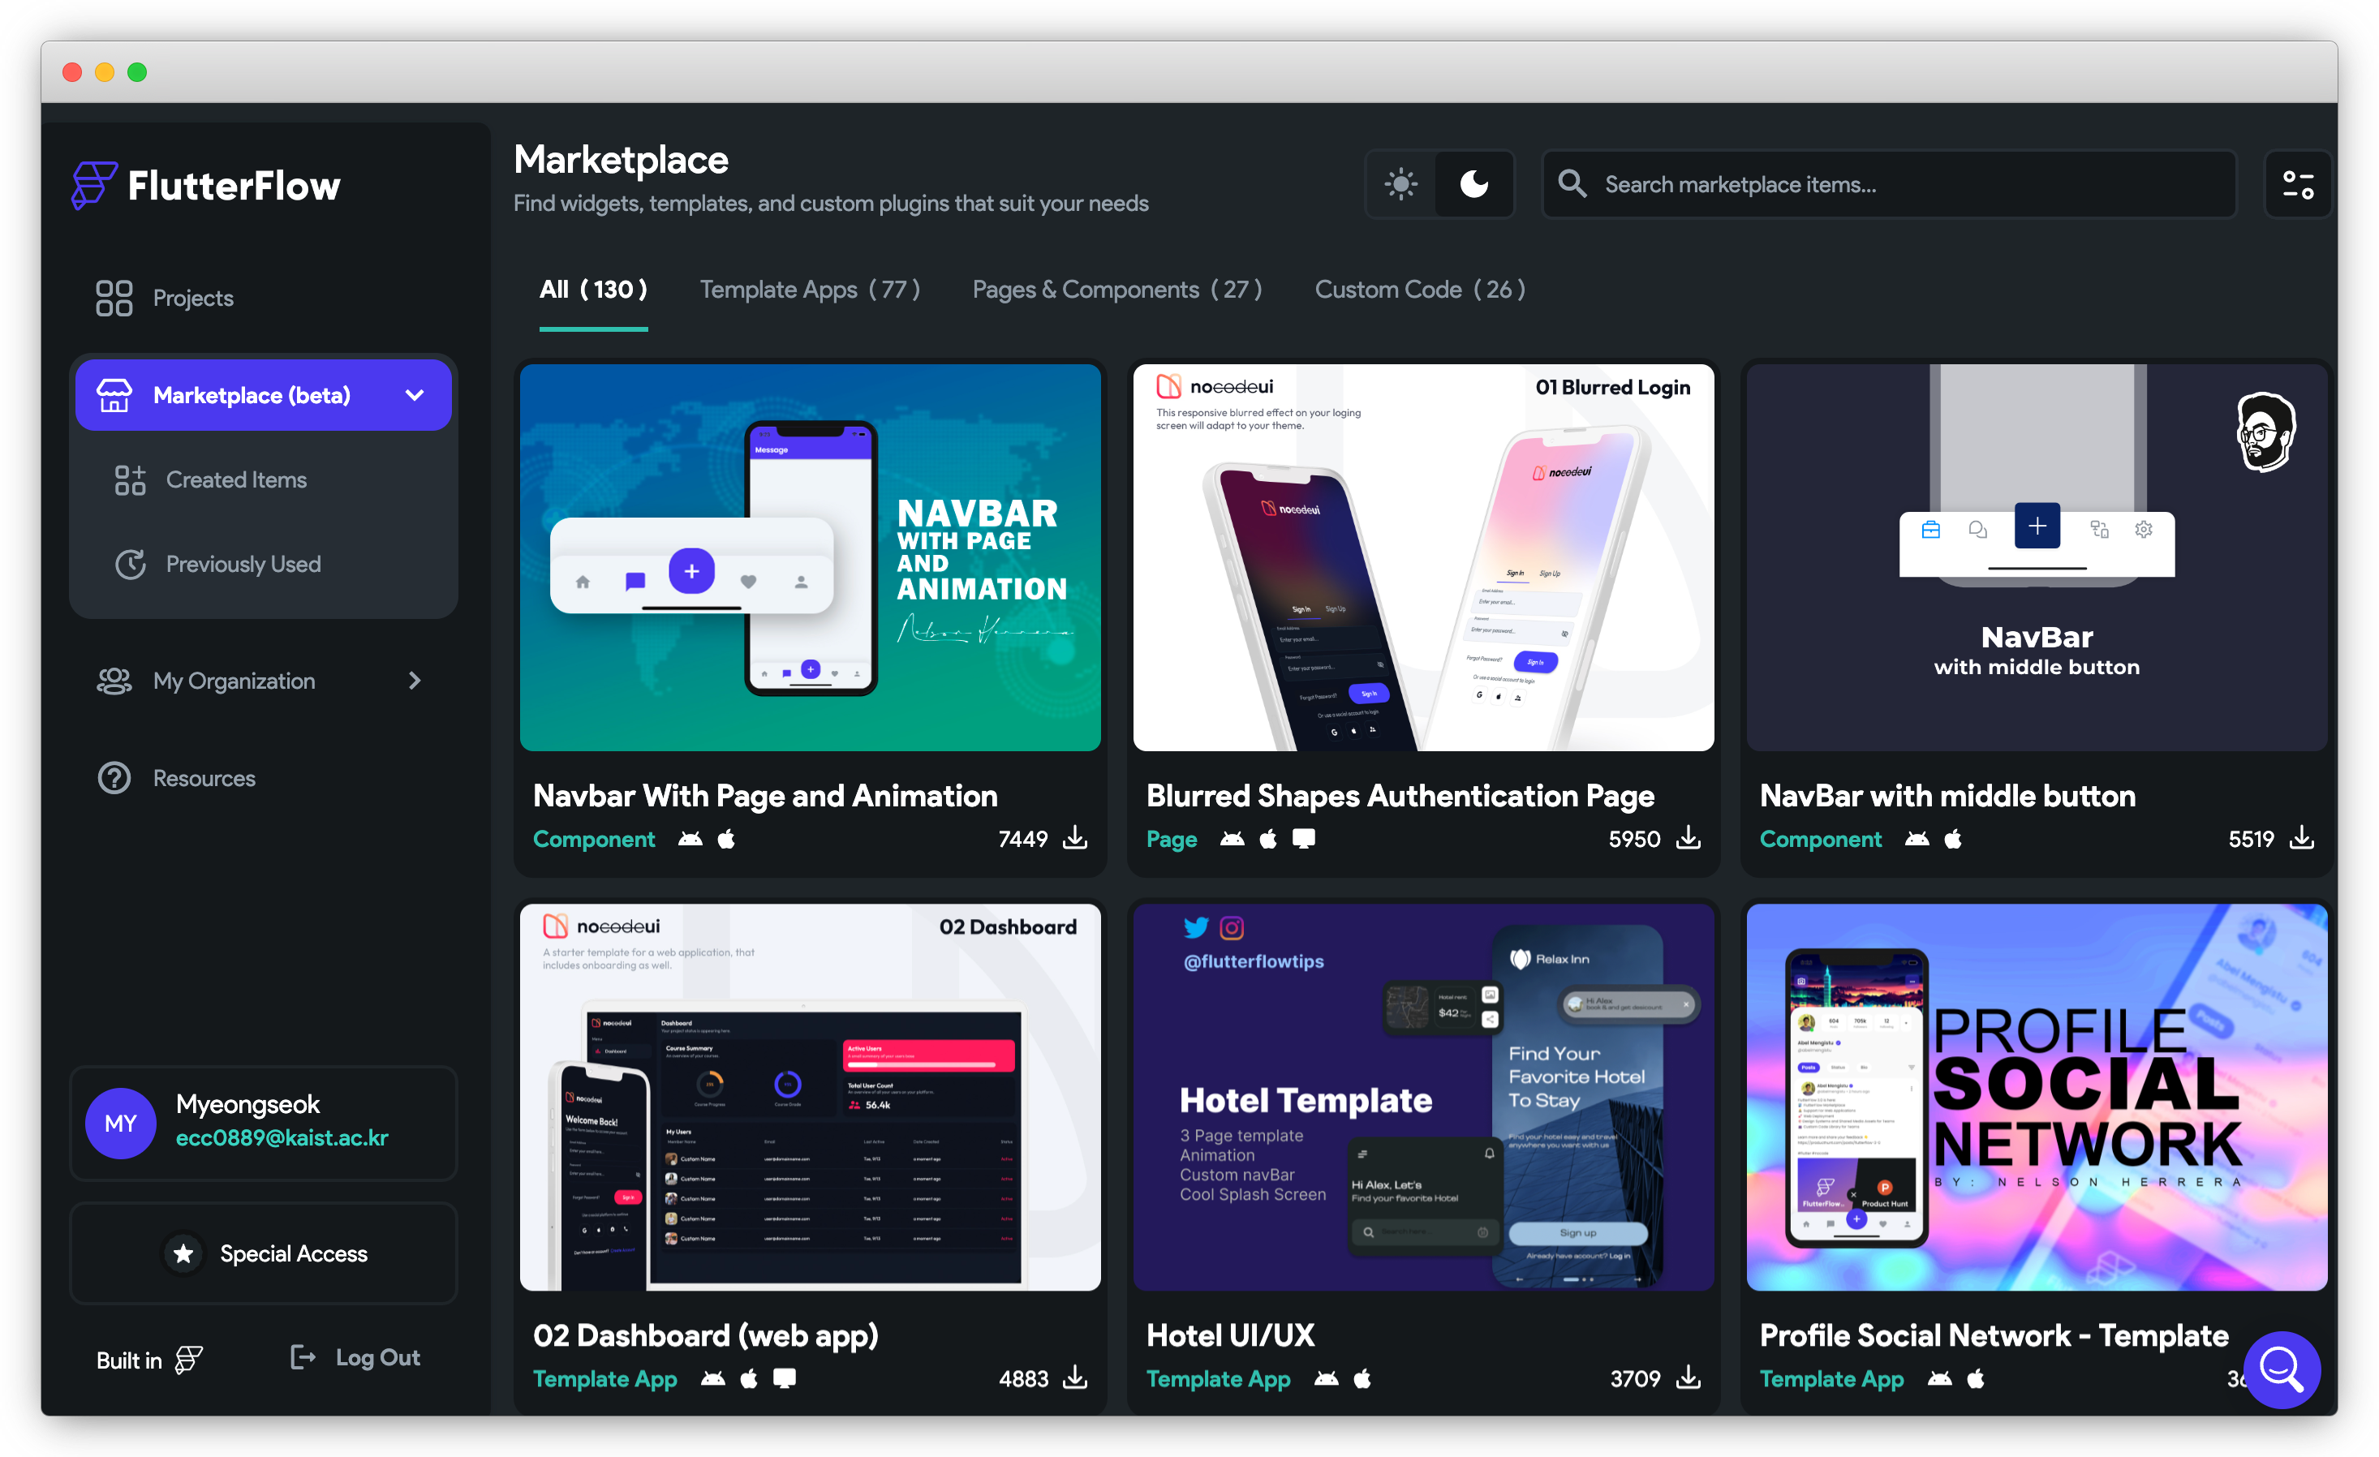This screenshot has height=1457, width=2379.
Task: Open Blurred Shapes Authentication Page title
Action: click(x=1400, y=796)
